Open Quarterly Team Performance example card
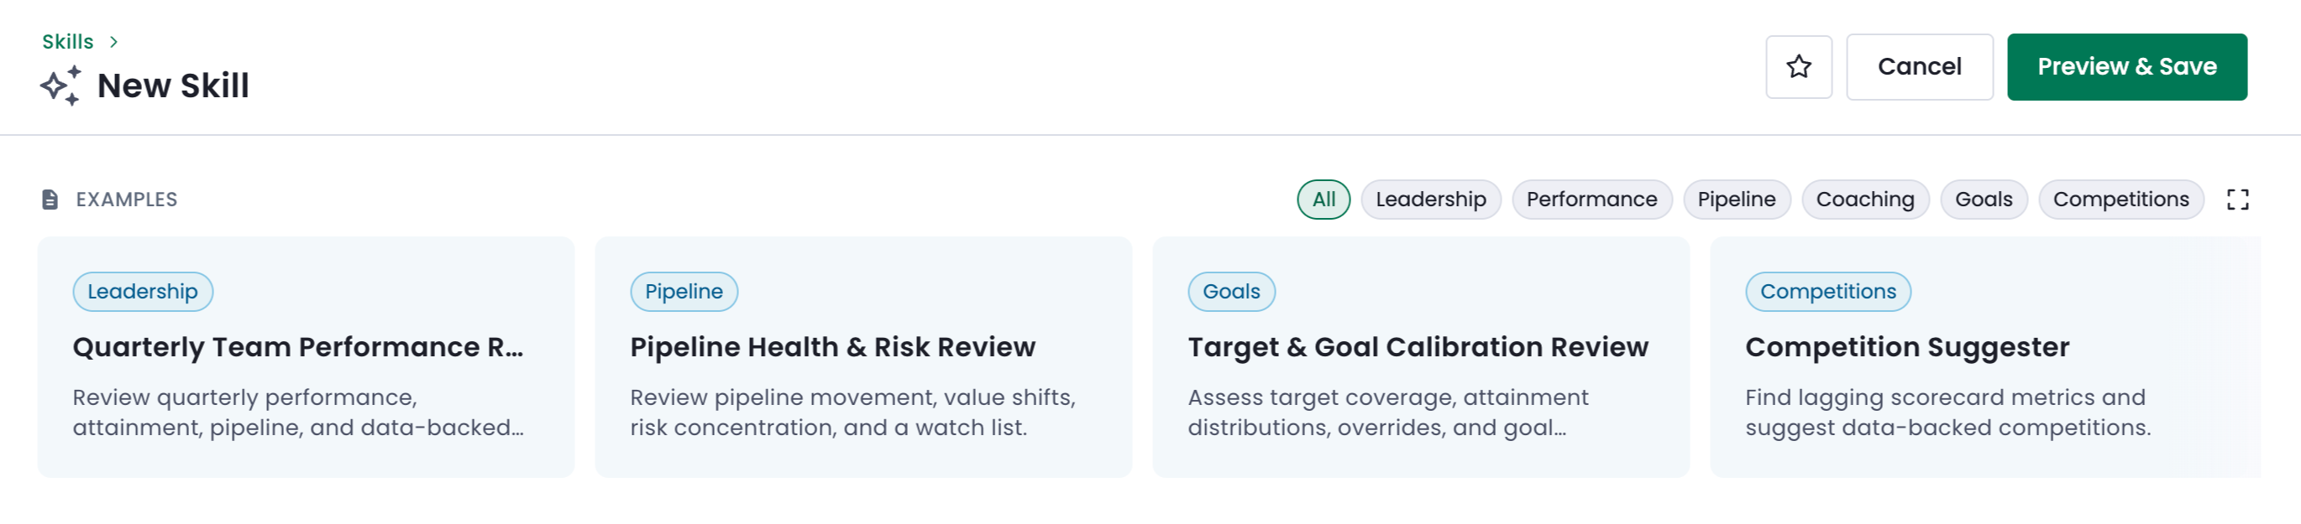Image resolution: width=2301 pixels, height=524 pixels. tap(306, 356)
